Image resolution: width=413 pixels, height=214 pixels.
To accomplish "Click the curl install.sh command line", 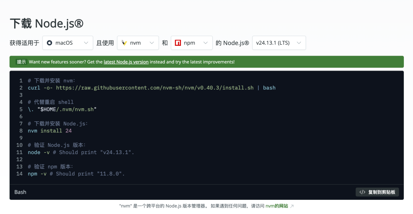I will (152, 88).
